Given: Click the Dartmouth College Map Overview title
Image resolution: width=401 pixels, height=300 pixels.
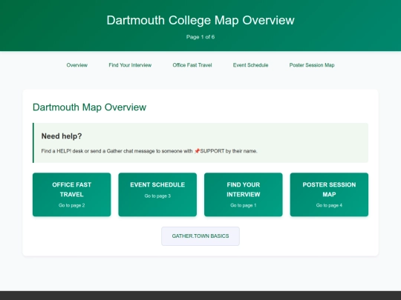Looking at the screenshot, I should [x=200, y=20].
